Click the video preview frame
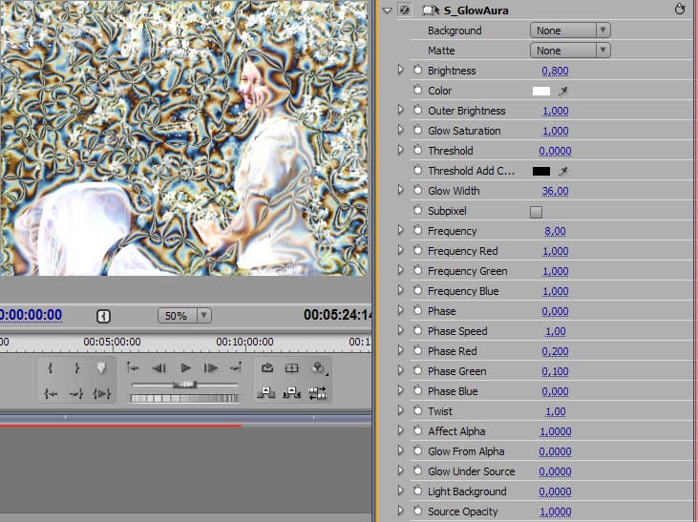Image resolution: width=698 pixels, height=522 pixels. 183,137
